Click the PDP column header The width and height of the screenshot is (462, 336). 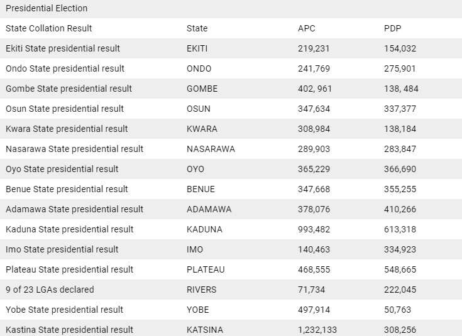[393, 28]
